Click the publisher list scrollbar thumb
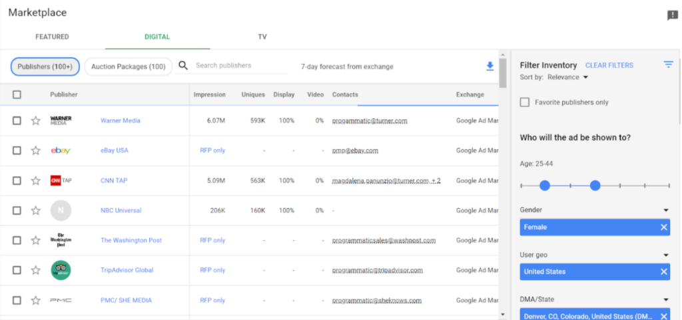Image resolution: width=682 pixels, height=320 pixels. (x=503, y=73)
